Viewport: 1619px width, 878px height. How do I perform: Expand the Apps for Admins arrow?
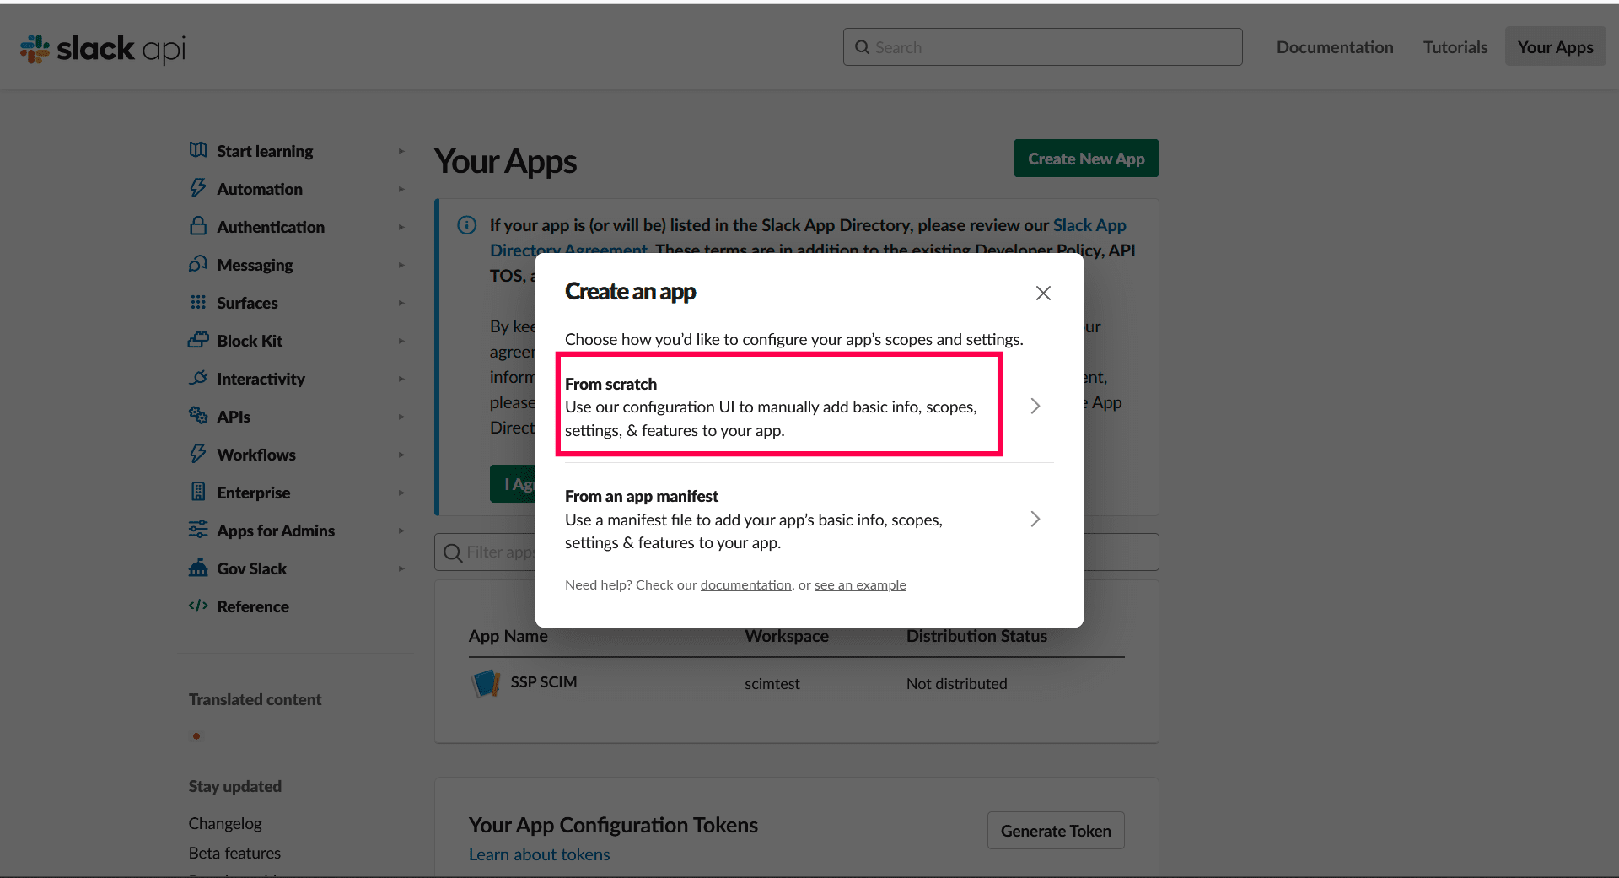tap(401, 531)
